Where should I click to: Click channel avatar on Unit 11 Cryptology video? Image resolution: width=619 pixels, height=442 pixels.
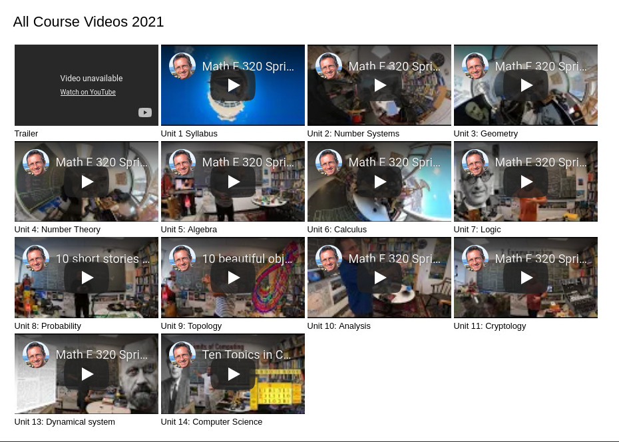[475, 258]
